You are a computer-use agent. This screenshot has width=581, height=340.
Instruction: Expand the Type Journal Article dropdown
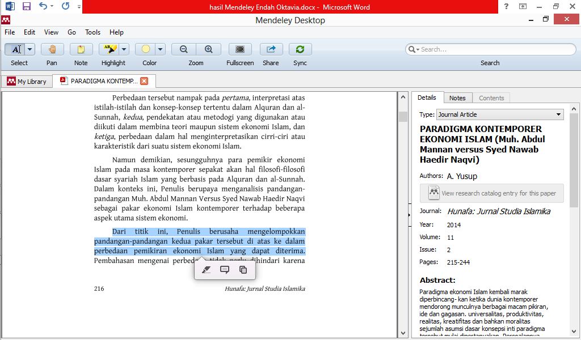pos(500,114)
